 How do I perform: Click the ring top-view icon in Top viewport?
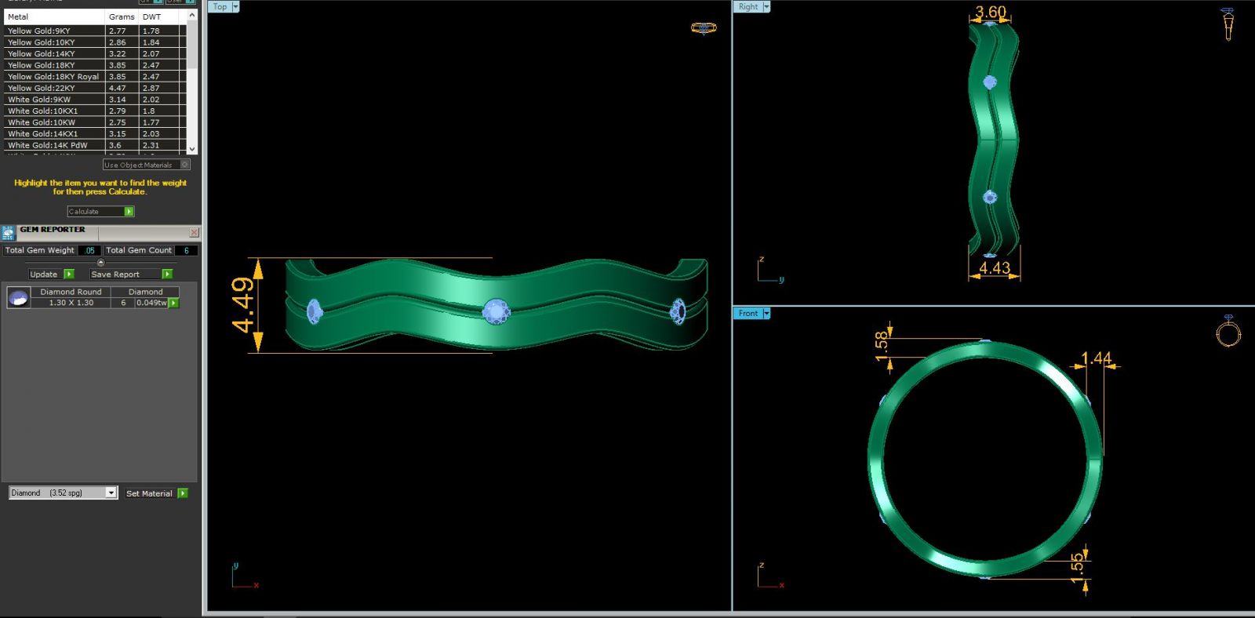[x=703, y=28]
